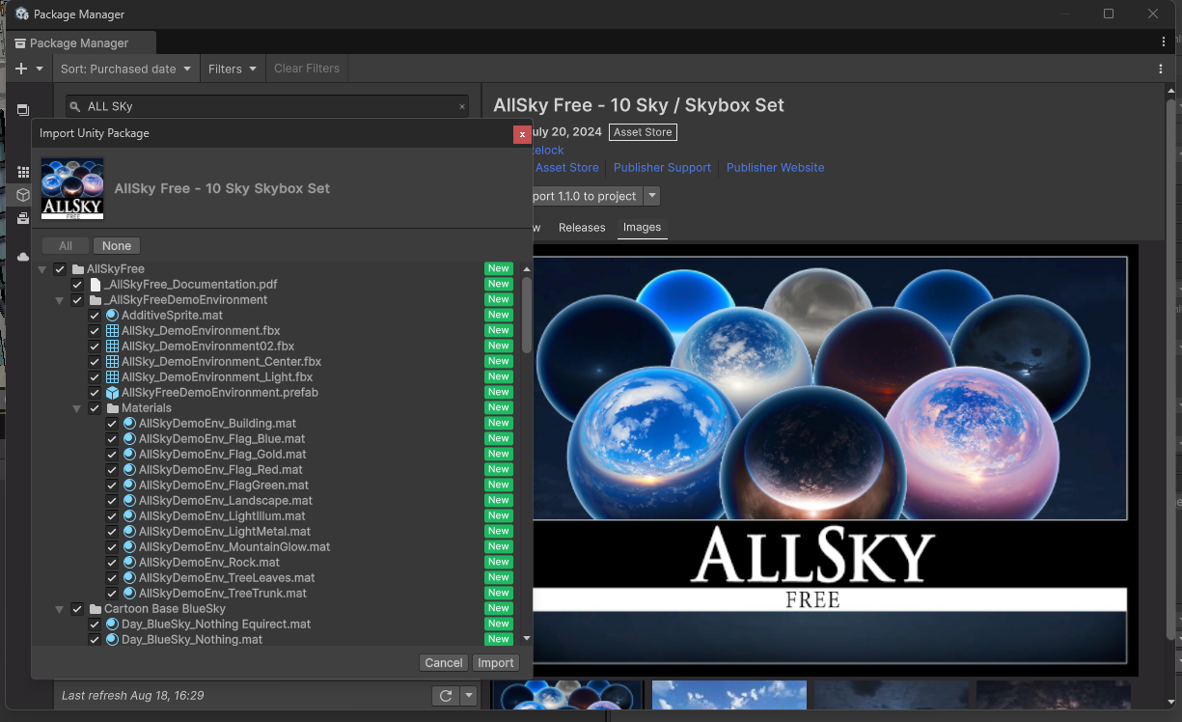Open the Import to project dropdown arrow
Image resolution: width=1182 pixels, height=722 pixels.
coord(652,196)
